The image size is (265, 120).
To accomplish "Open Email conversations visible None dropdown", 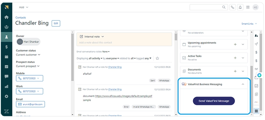I will click(106, 52).
